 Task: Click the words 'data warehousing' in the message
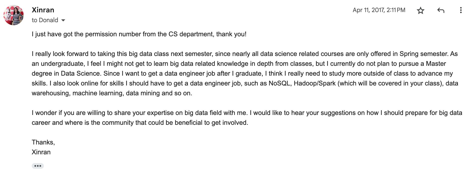(x=452, y=83)
